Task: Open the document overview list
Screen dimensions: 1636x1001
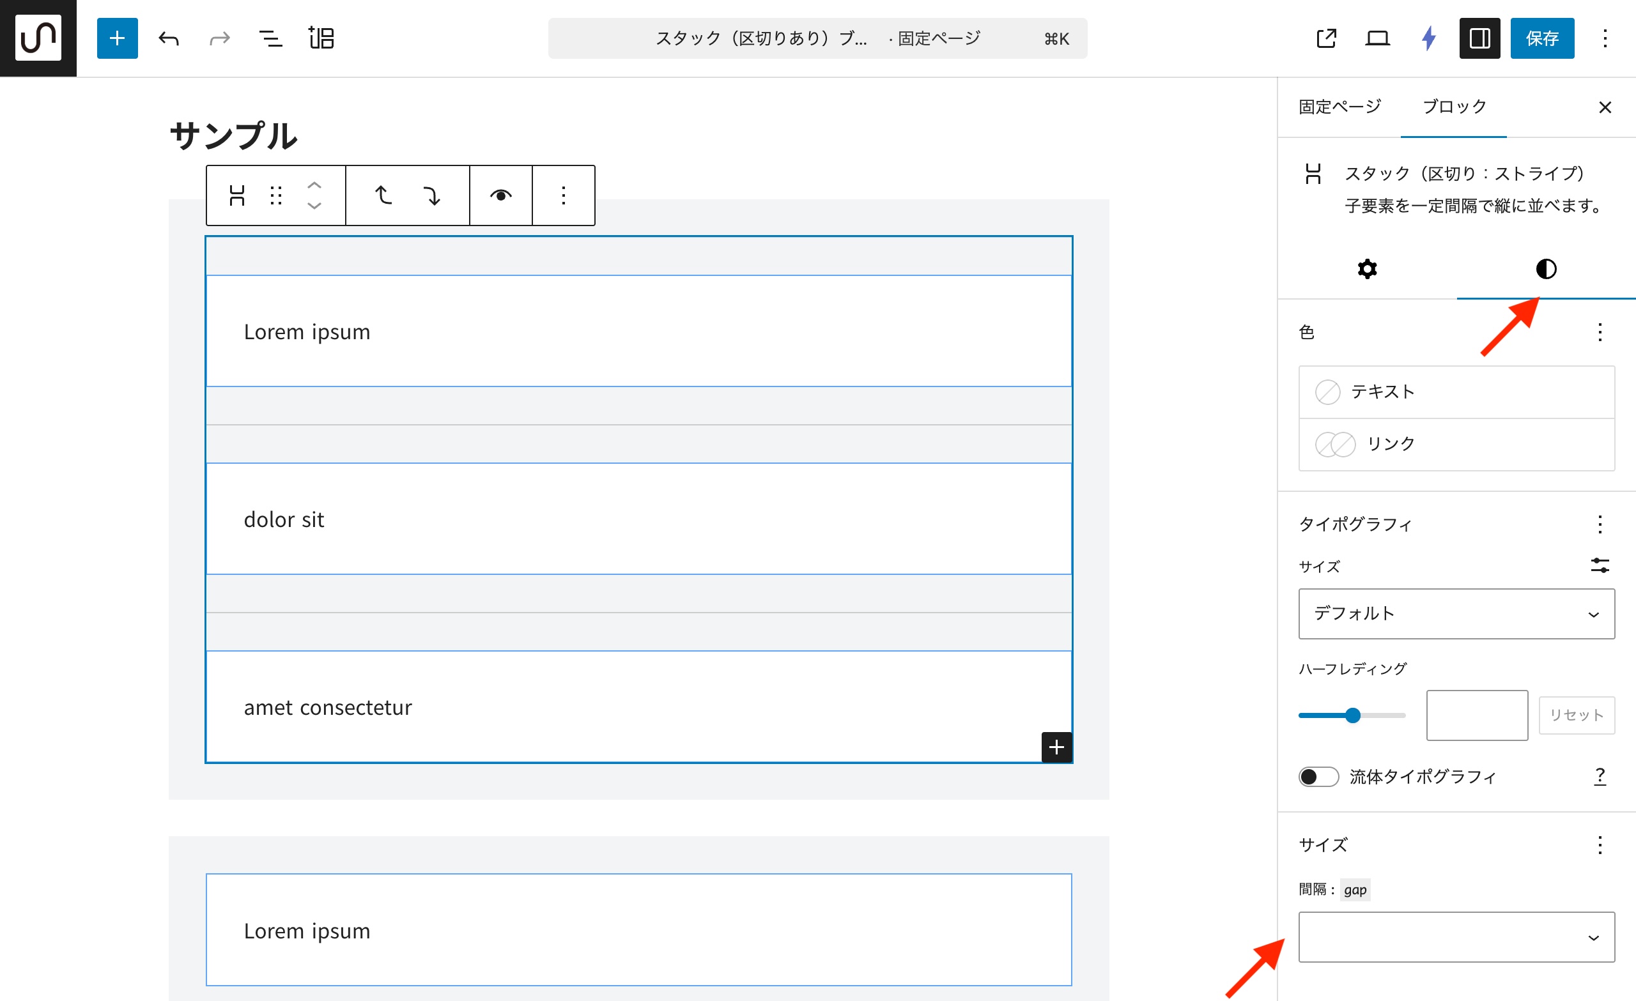Action: (270, 38)
